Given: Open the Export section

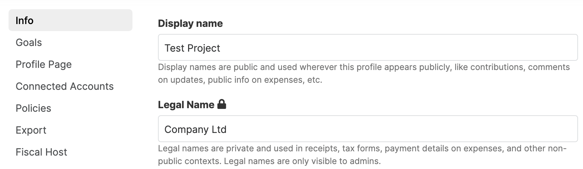Looking at the screenshot, I should pos(31,130).
